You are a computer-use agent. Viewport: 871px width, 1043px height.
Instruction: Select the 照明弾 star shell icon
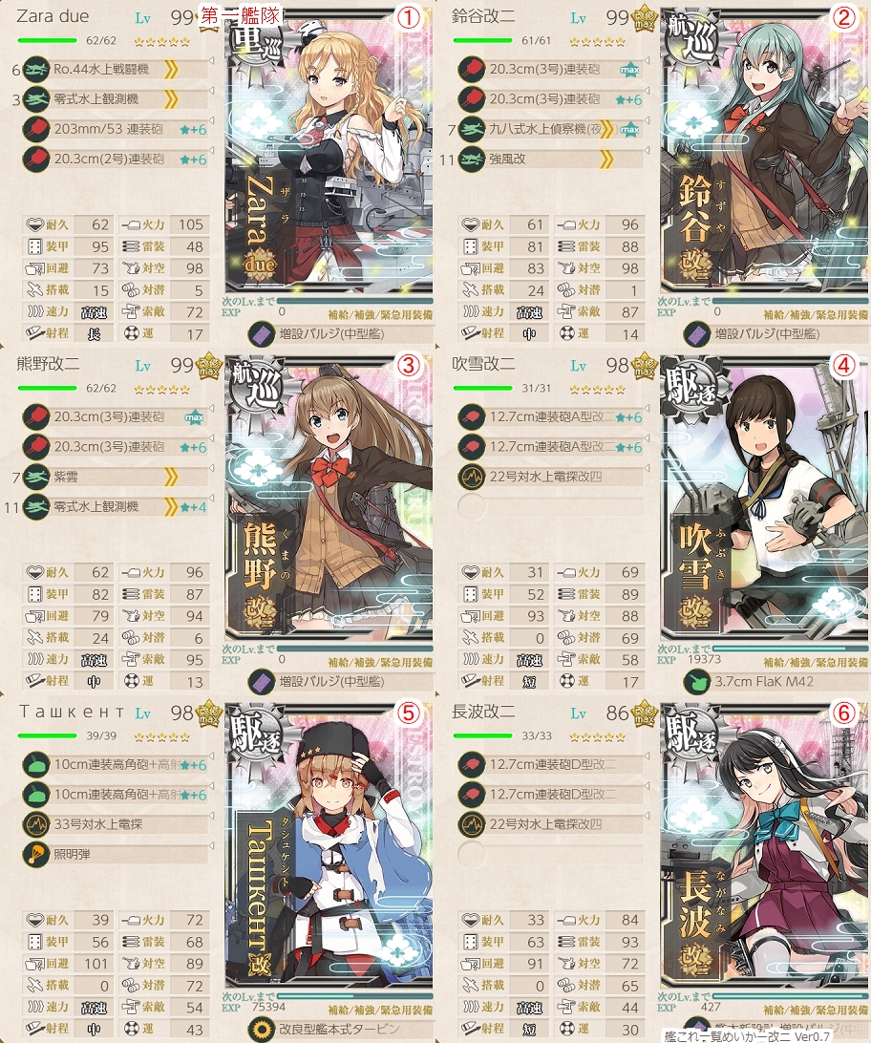point(36,854)
